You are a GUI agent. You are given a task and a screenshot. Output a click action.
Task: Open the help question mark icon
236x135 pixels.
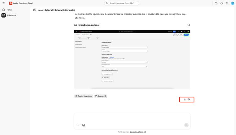tap(216, 3)
